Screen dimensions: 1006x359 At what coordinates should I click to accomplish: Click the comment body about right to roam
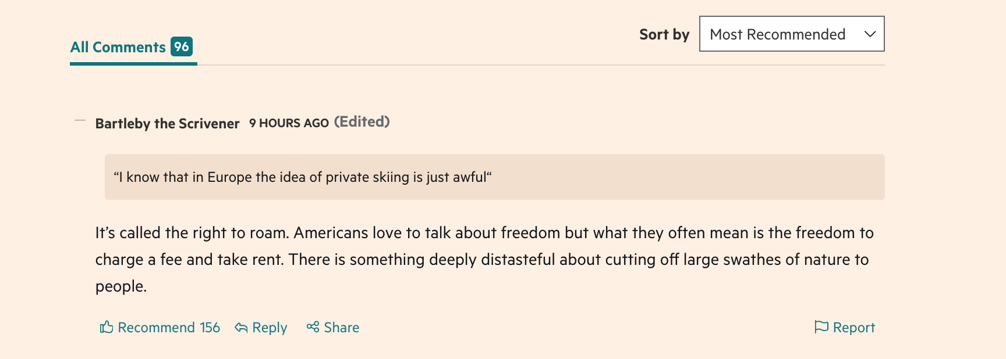pyautogui.click(x=483, y=259)
